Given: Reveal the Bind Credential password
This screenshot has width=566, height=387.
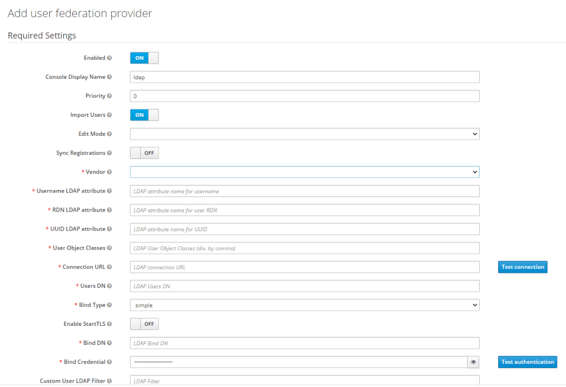Looking at the screenshot, I should pos(473,361).
